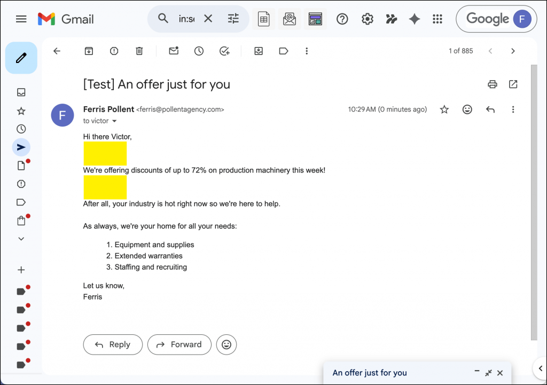The height and width of the screenshot is (385, 547).
Task: Add emoji reaction button beside Forward
Action: coord(226,344)
